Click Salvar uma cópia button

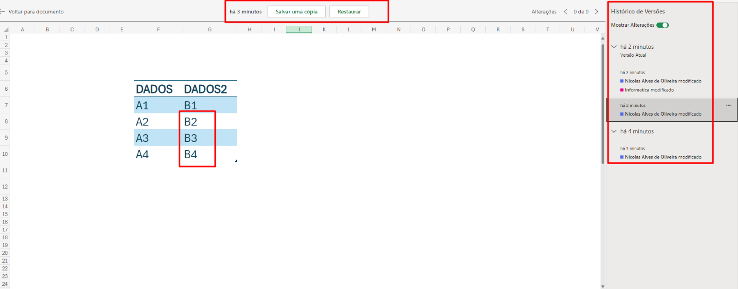[296, 12]
